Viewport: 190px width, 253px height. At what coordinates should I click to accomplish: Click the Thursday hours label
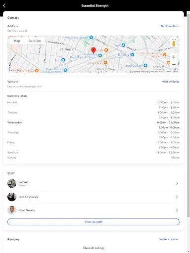coord(13,132)
